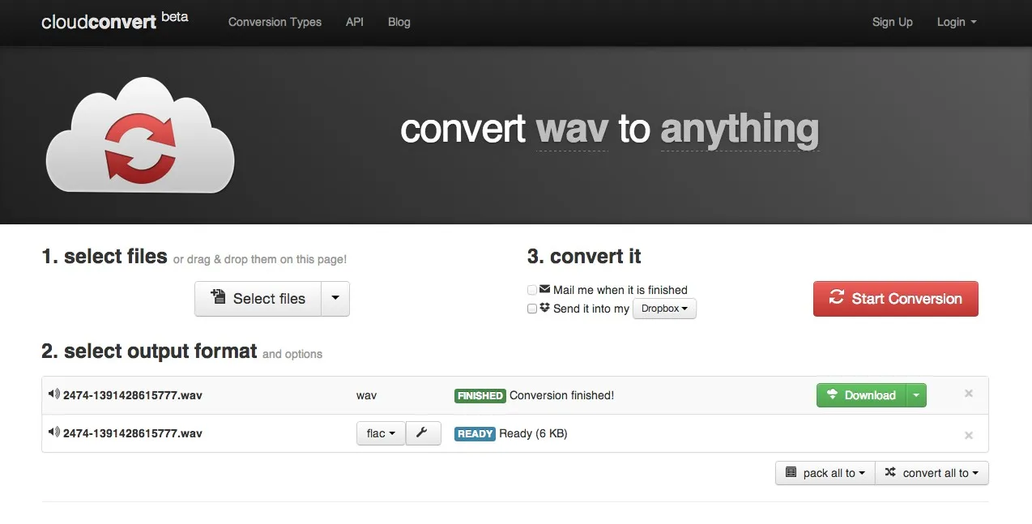The width and height of the screenshot is (1032, 524).
Task: Go to the Blog
Action: (399, 22)
